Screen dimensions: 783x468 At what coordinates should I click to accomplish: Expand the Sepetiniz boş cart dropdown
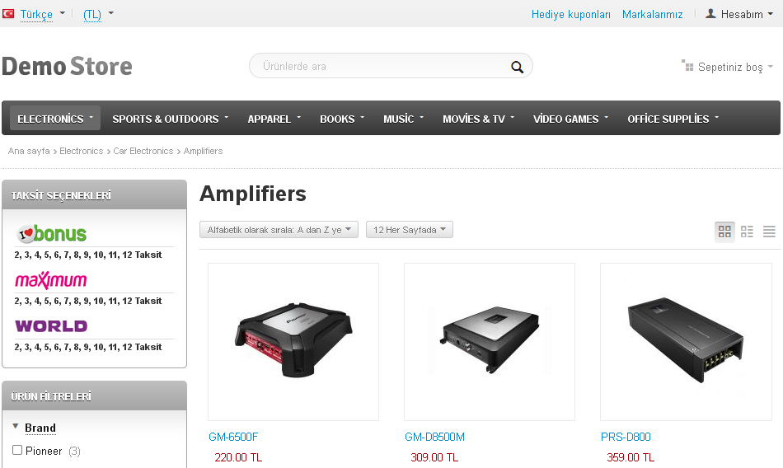tap(728, 67)
